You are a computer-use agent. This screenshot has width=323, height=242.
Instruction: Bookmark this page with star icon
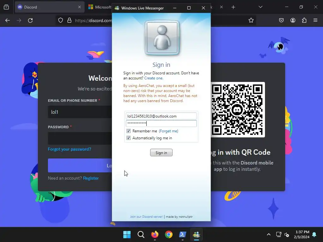click(251, 20)
